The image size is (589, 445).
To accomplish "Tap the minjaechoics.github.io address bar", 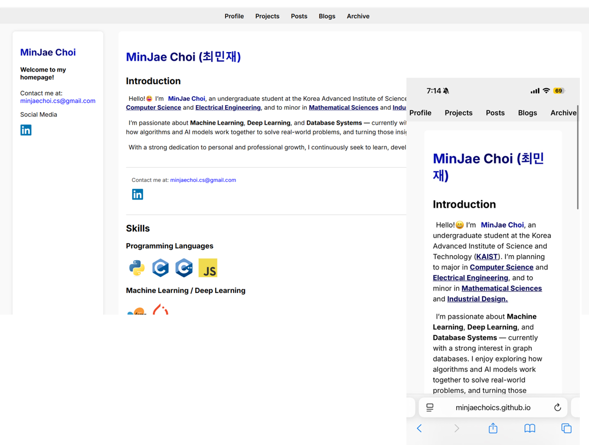I will click(x=493, y=407).
